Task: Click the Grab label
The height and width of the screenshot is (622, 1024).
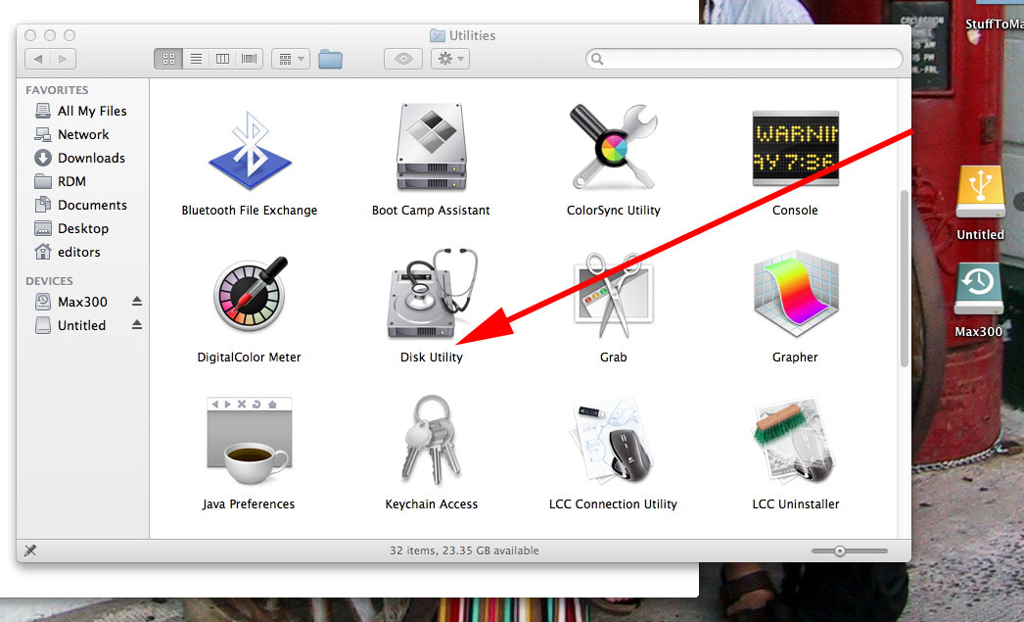Action: (613, 358)
